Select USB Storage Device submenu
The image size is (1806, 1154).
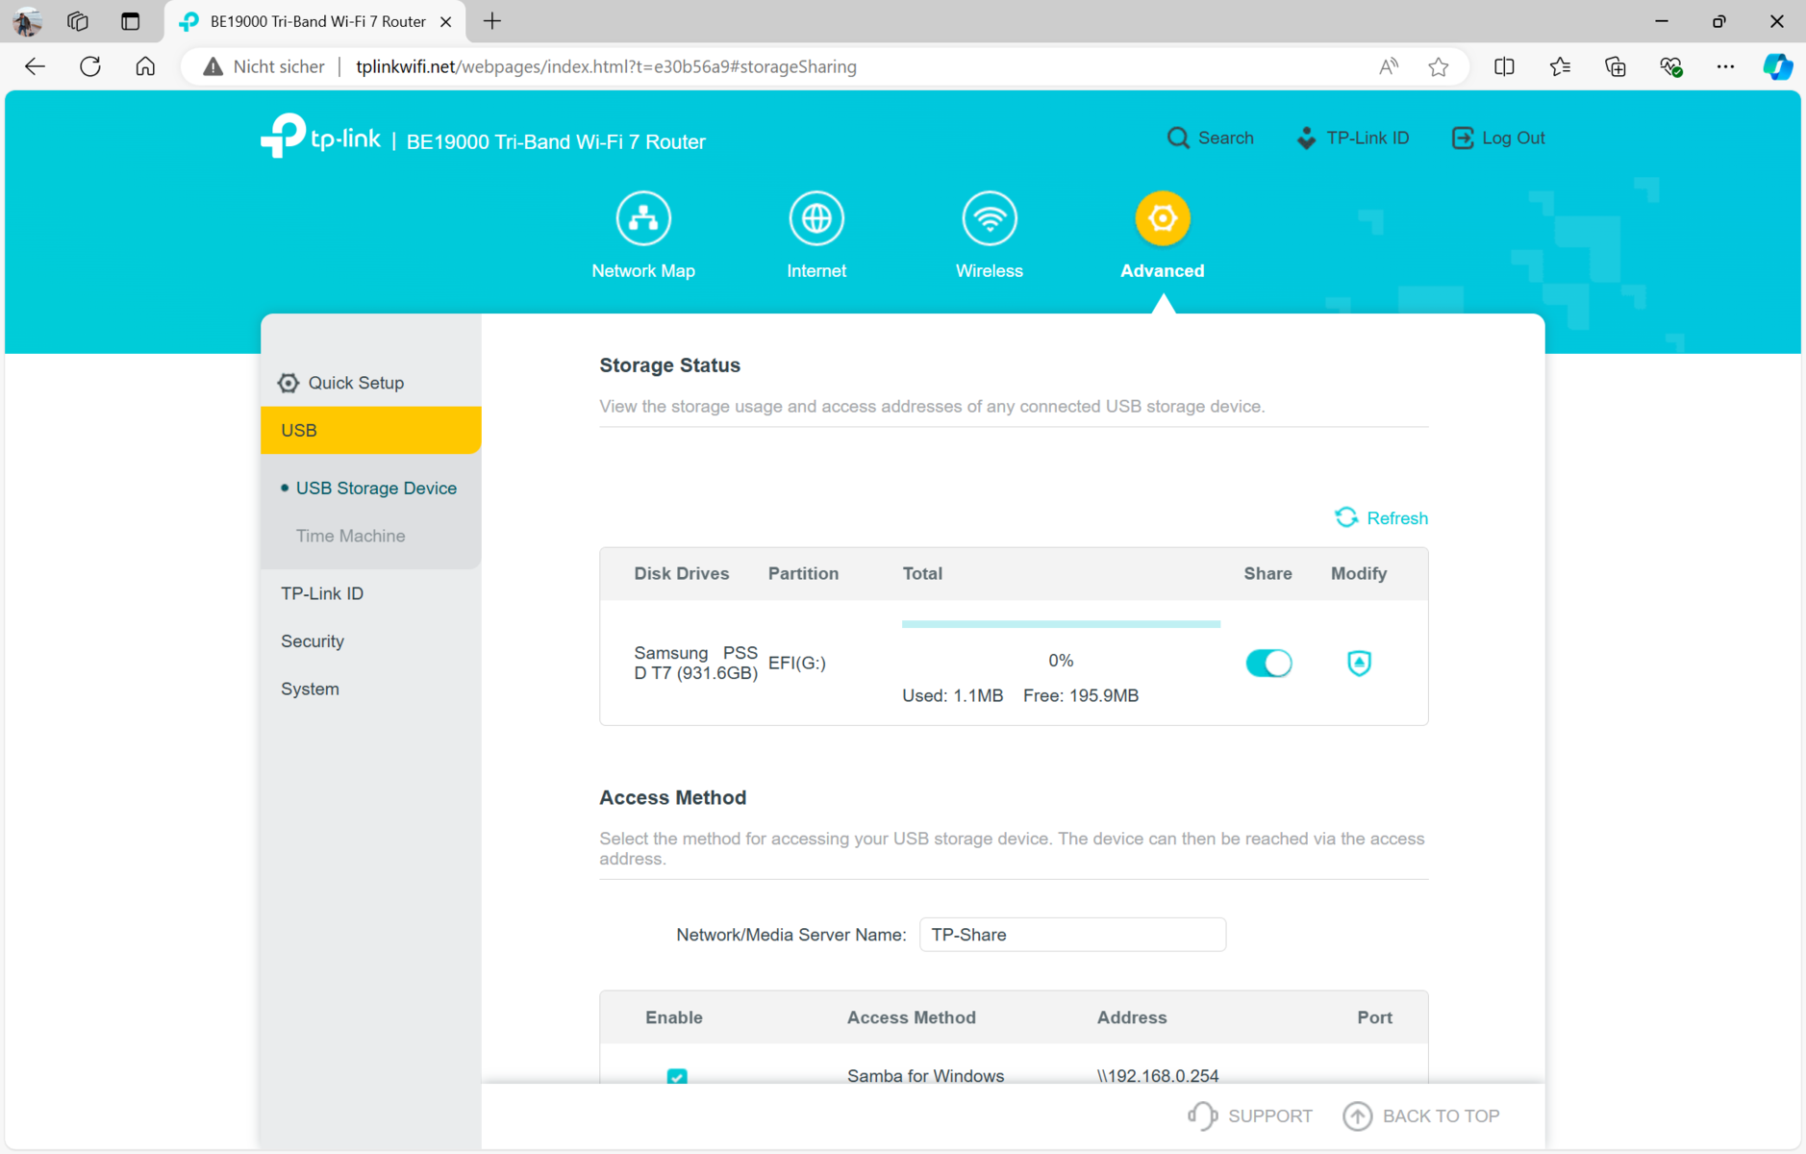[376, 488]
